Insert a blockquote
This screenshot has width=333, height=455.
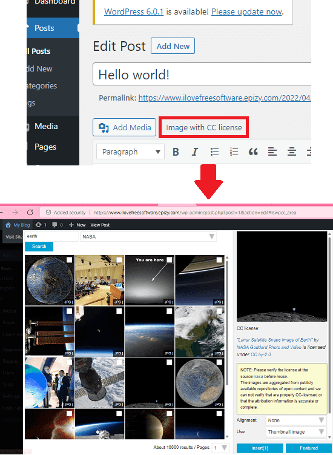tap(253, 151)
